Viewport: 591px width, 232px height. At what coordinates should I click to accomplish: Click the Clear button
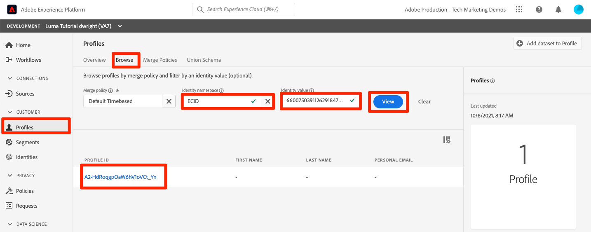tap(424, 101)
